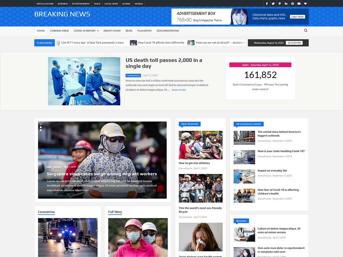Open the Arts & Culture top link
Viewport: 343px width, 257px height.
coord(45,4)
